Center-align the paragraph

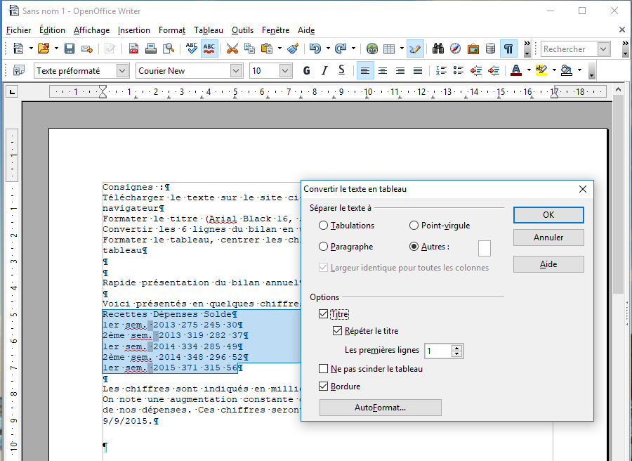(x=383, y=71)
